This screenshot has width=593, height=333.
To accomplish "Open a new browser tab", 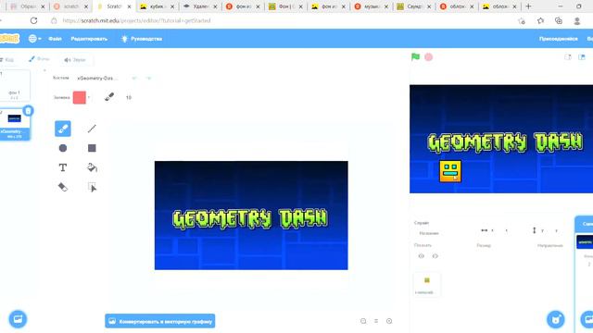I will (x=528, y=6).
